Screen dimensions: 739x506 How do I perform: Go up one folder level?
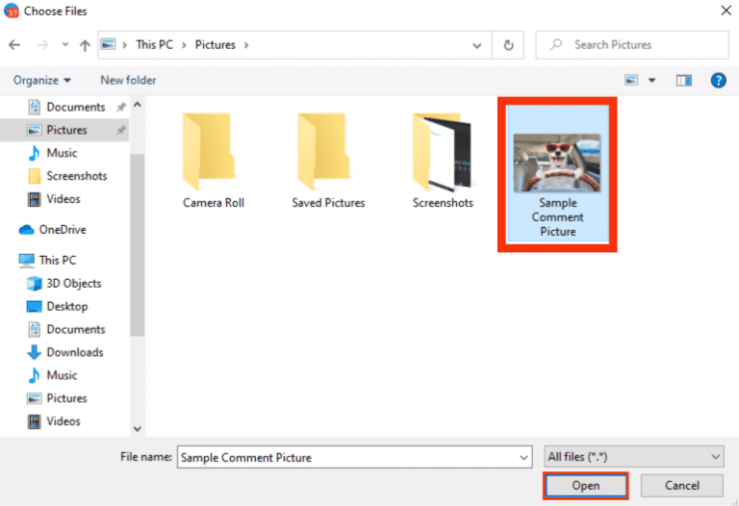(85, 45)
